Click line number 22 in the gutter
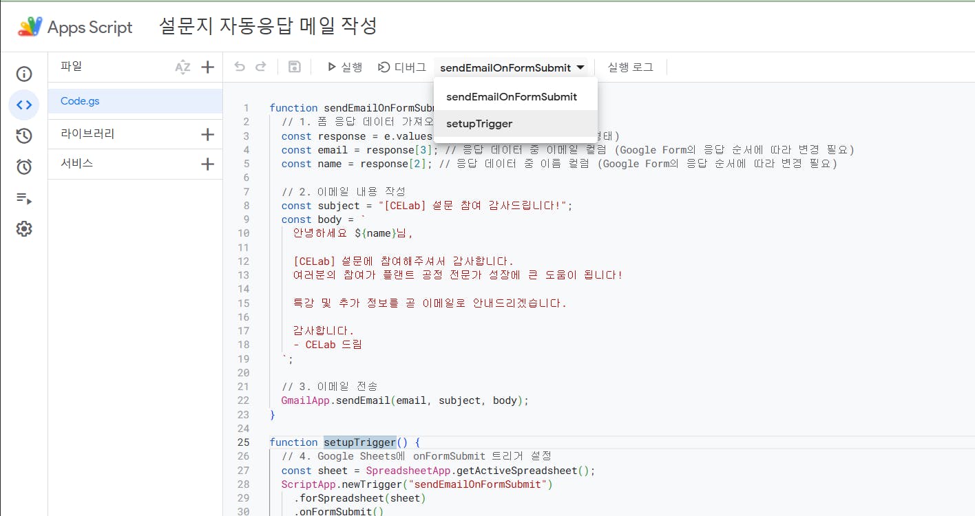 [243, 400]
